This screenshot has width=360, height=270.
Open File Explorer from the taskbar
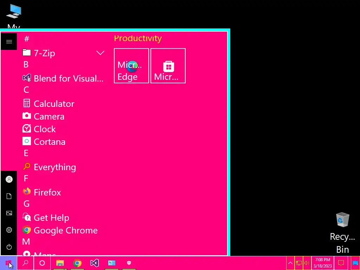(x=60, y=263)
